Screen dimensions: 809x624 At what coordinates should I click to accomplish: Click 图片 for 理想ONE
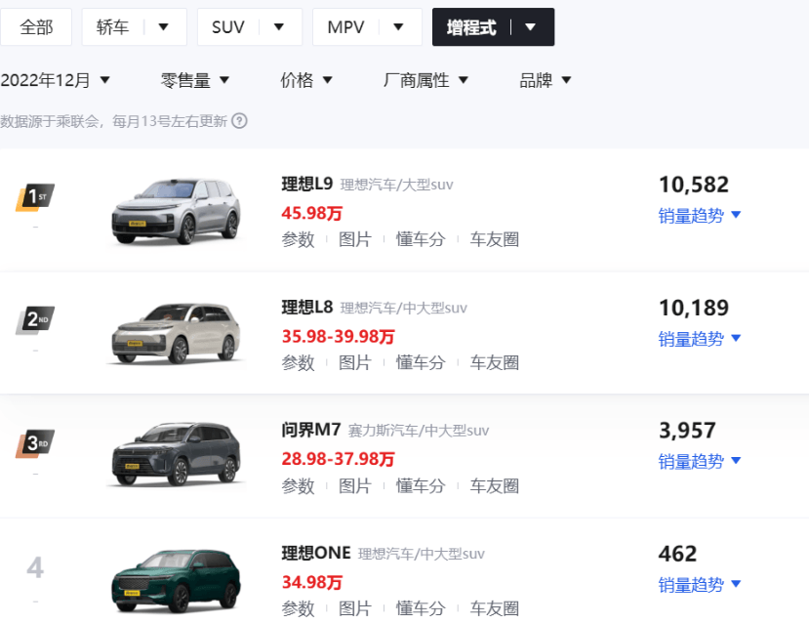click(355, 608)
